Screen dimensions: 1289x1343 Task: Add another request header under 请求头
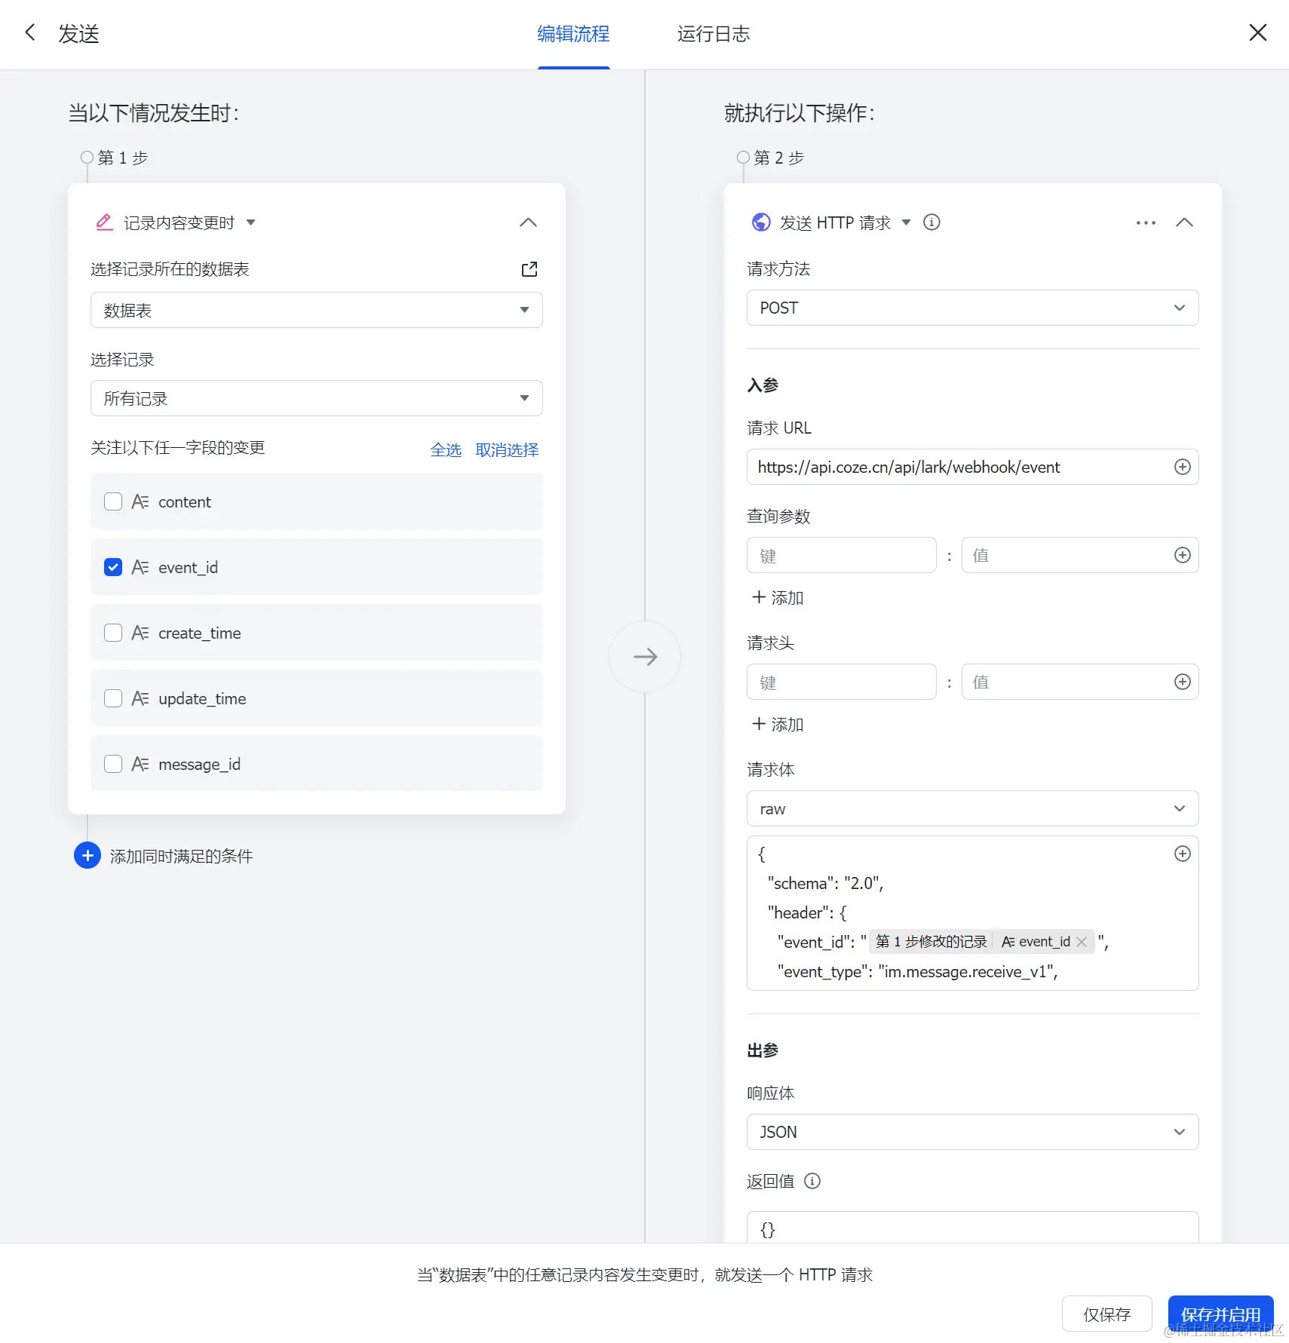tap(778, 724)
